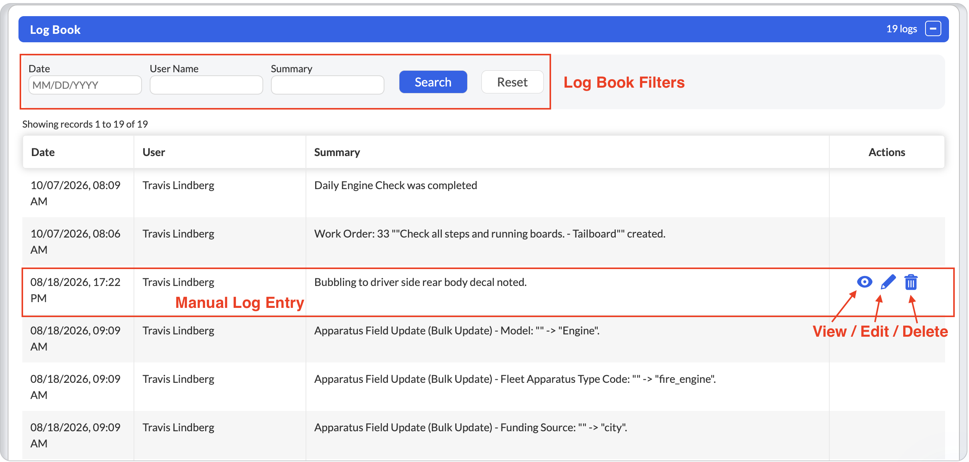
Task: Click the Search button
Action: [x=433, y=82]
